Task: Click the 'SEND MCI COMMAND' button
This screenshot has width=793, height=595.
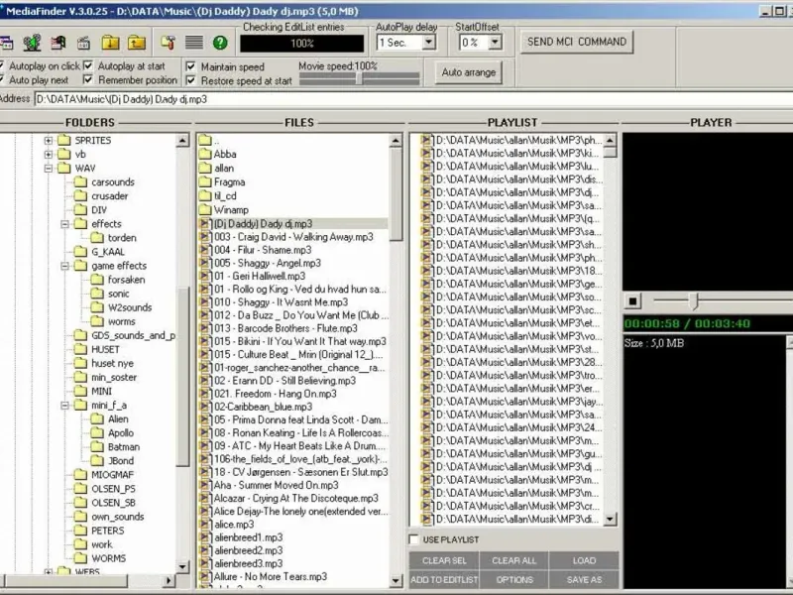Action: [577, 42]
